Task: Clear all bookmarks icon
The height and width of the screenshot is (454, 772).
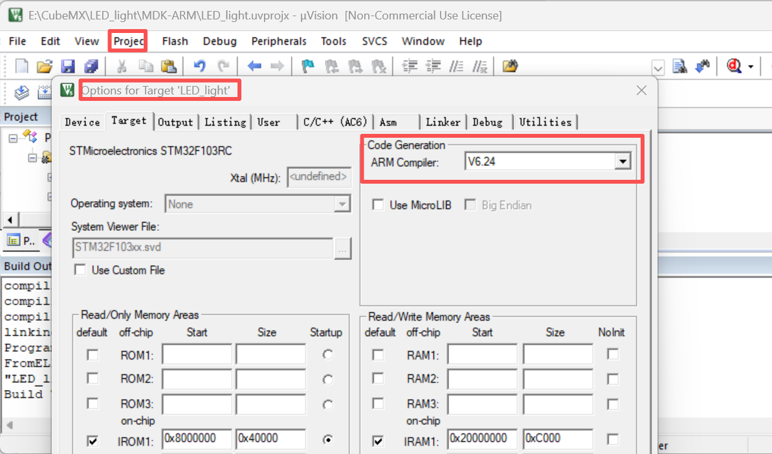Action: point(379,66)
